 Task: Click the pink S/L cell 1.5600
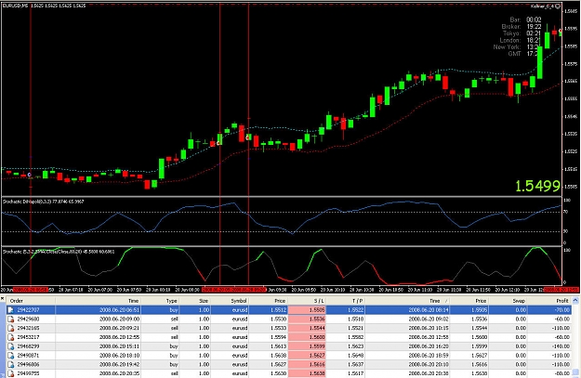(307, 337)
